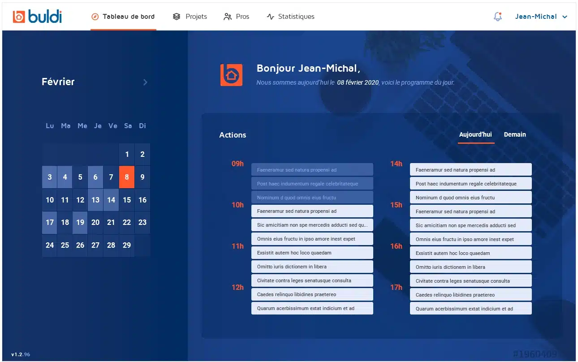Open dimmed 'Post haec indumentum' action at 09h
The image size is (578, 362).
click(312, 184)
